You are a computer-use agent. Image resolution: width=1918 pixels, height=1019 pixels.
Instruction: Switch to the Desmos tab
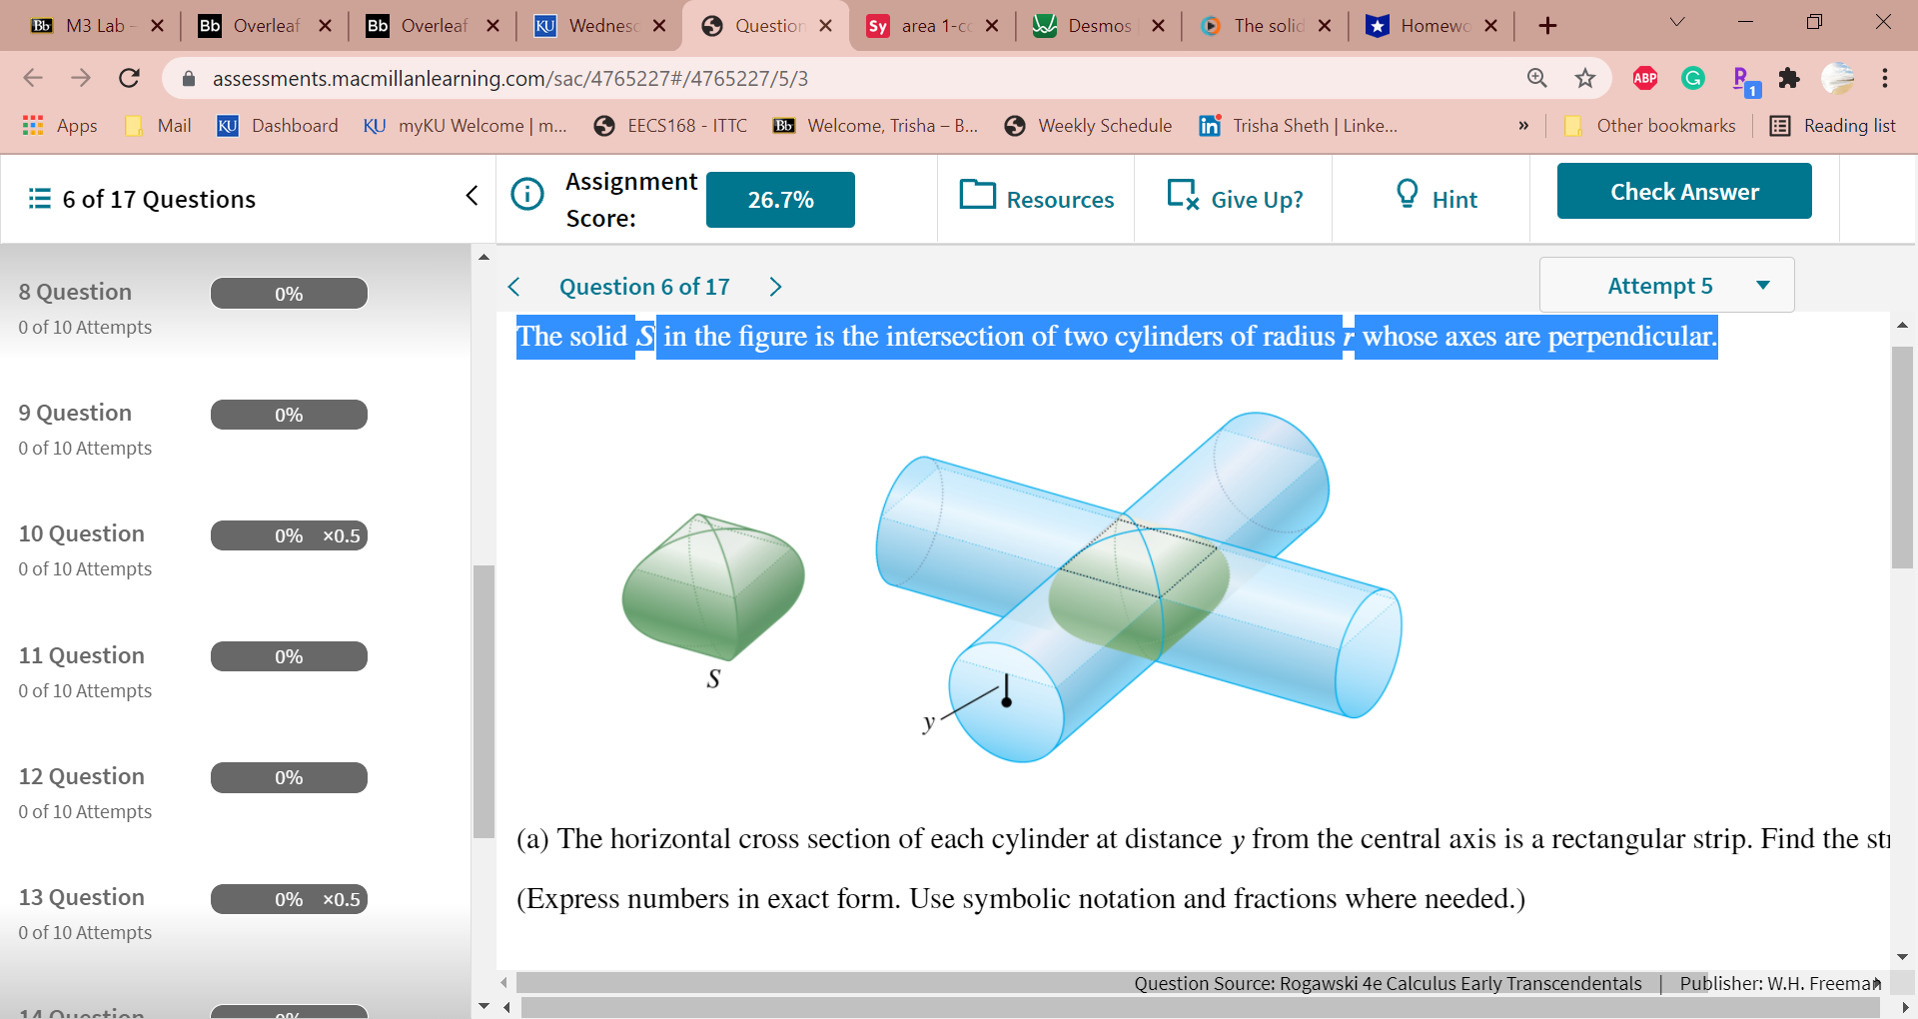[x=1099, y=26]
